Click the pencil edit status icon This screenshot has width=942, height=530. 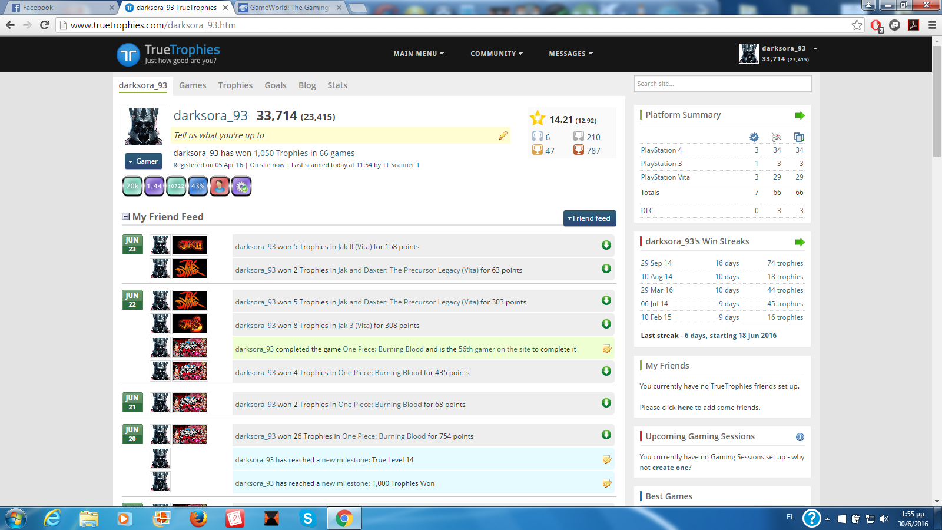coord(503,135)
